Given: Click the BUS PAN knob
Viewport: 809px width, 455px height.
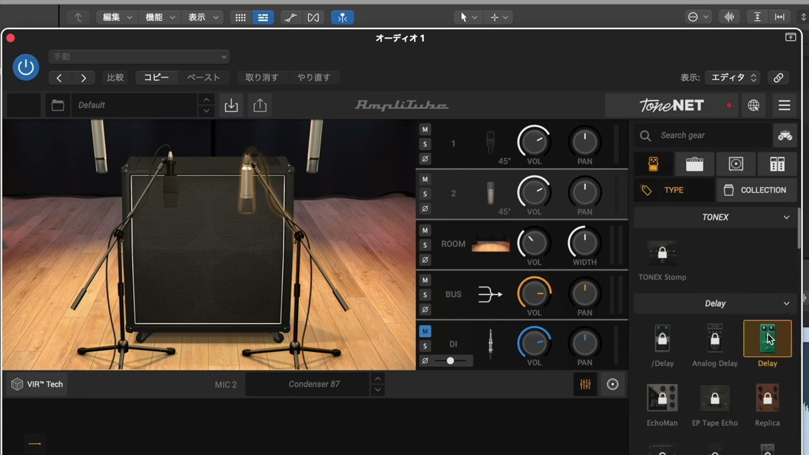Looking at the screenshot, I should click(x=585, y=293).
